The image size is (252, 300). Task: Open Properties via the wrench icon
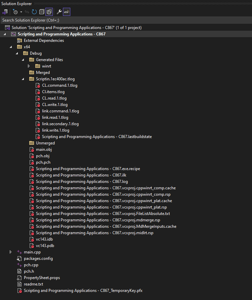59,12
